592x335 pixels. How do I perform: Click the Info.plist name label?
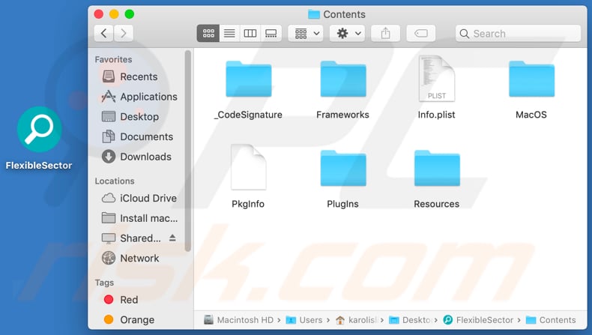pos(436,115)
